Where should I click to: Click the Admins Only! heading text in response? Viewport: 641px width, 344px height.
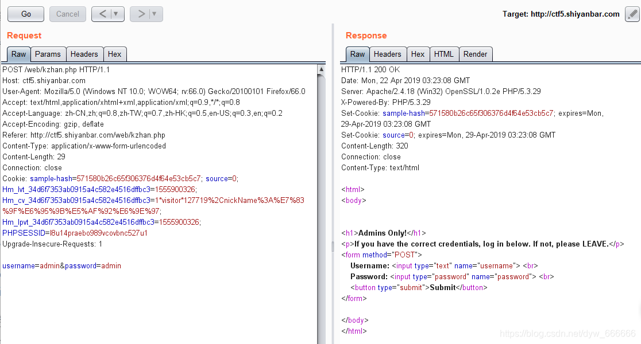[x=382, y=233]
